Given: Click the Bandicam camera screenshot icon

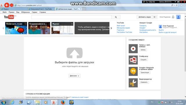Looking at the screenshot, I should [x=178, y=2].
